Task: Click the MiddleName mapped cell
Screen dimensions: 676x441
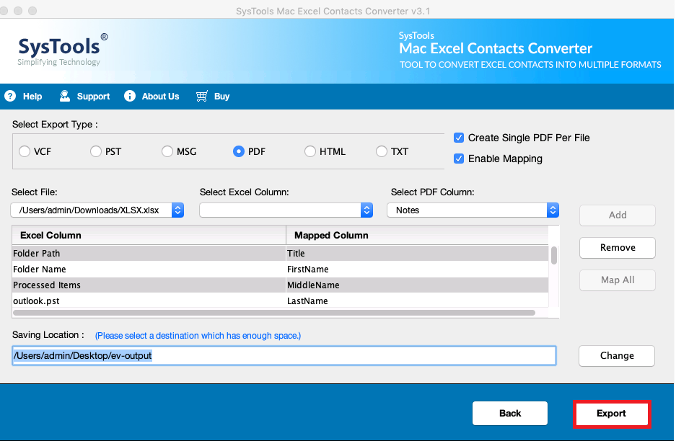Action: click(x=417, y=285)
